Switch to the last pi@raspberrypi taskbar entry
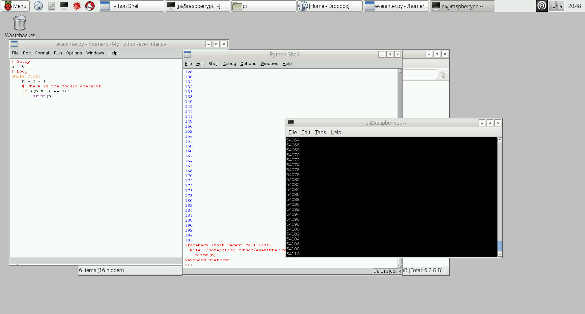This screenshot has height=314, width=585. pos(462,6)
